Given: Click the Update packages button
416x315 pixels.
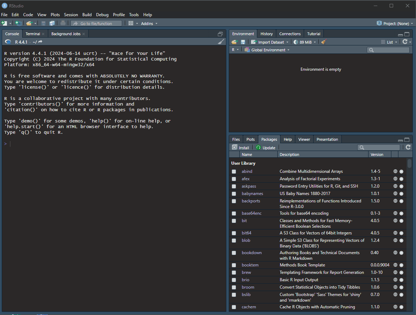Looking at the screenshot, I should tap(266, 147).
